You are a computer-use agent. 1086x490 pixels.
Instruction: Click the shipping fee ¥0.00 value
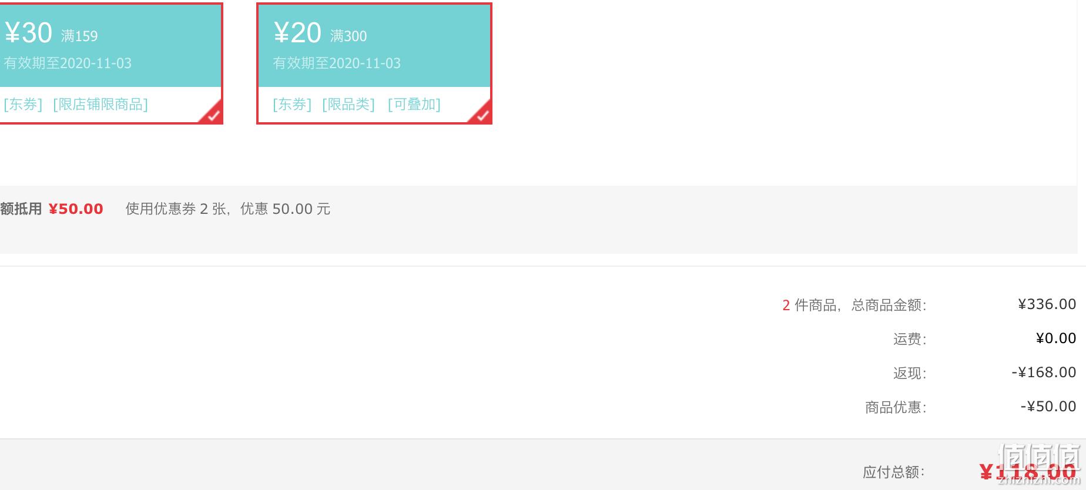tap(1056, 338)
